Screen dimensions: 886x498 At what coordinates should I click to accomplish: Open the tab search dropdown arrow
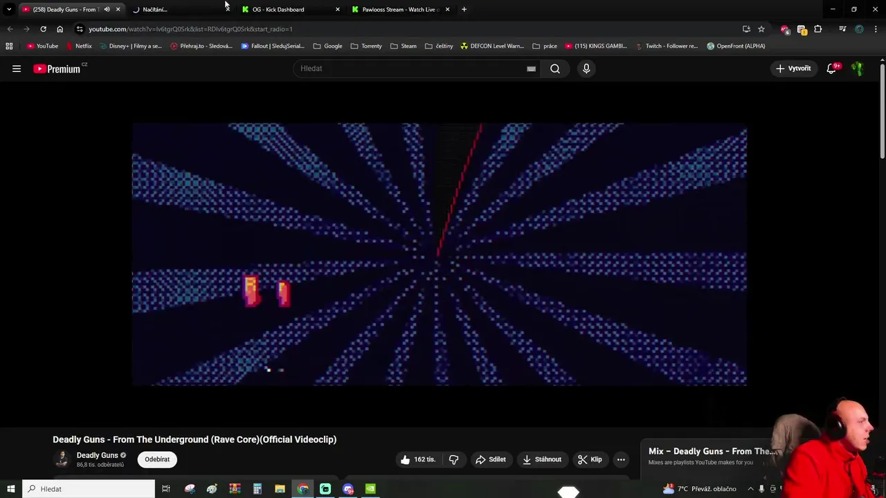9,10
